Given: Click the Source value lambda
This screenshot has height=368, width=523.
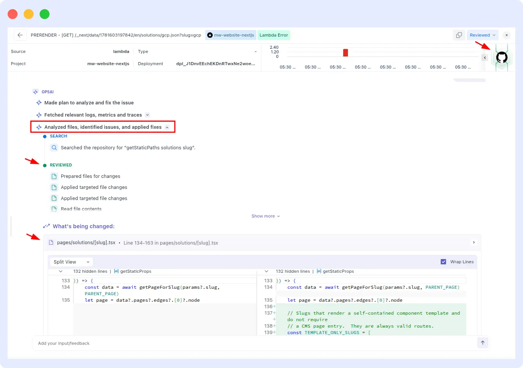Looking at the screenshot, I should coord(121,51).
